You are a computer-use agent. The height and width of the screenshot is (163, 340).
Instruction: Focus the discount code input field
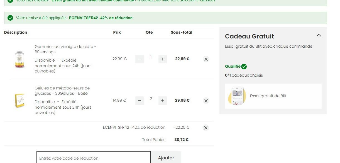94,158
